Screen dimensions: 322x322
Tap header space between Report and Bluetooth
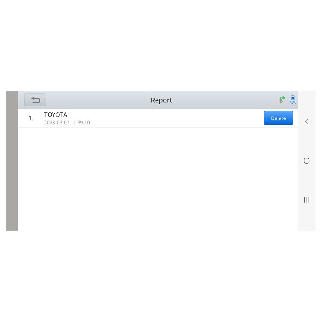point(225,100)
